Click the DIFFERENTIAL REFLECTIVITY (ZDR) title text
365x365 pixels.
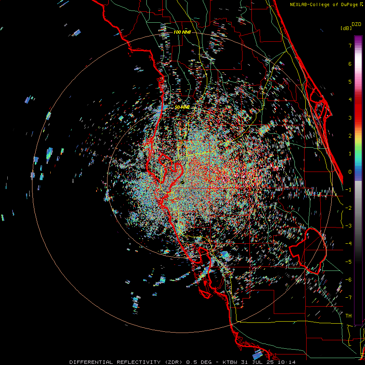(x=127, y=362)
